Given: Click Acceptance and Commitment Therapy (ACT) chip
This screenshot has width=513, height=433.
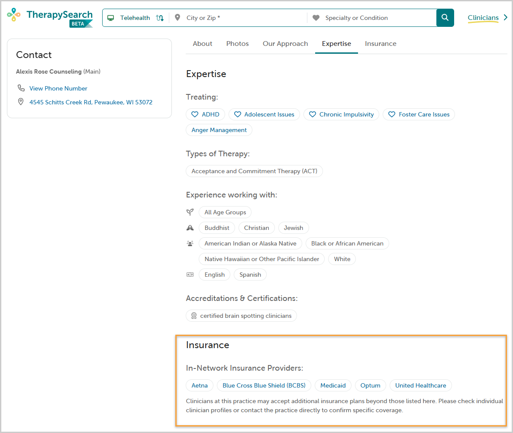Looking at the screenshot, I should click(x=254, y=171).
